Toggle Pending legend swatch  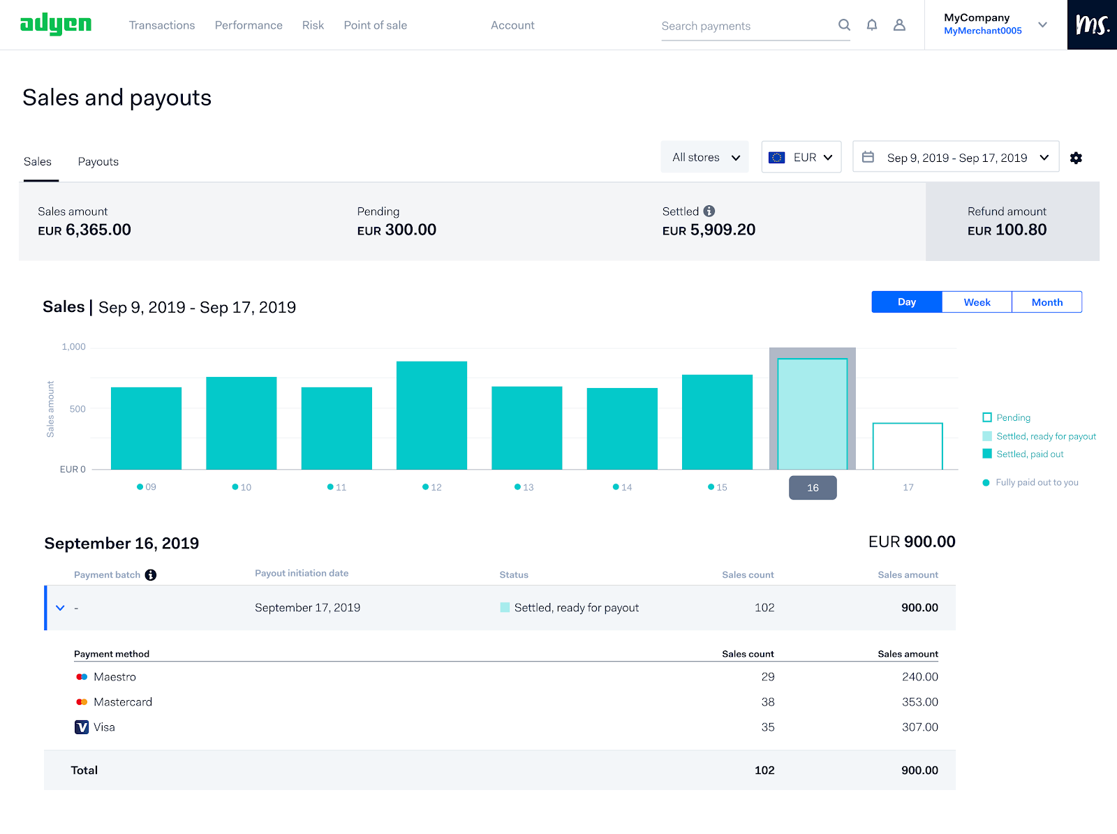tap(987, 417)
